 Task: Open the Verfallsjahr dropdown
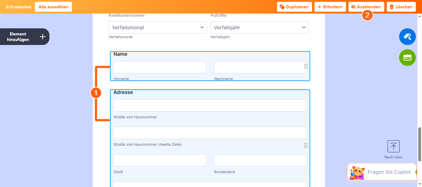(x=260, y=27)
